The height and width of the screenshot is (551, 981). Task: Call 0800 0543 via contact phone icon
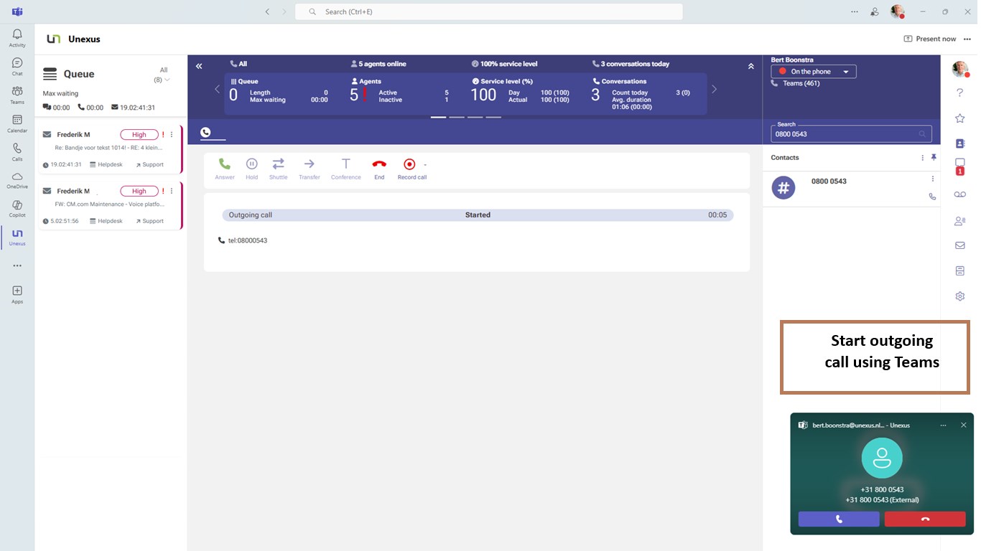coord(932,197)
